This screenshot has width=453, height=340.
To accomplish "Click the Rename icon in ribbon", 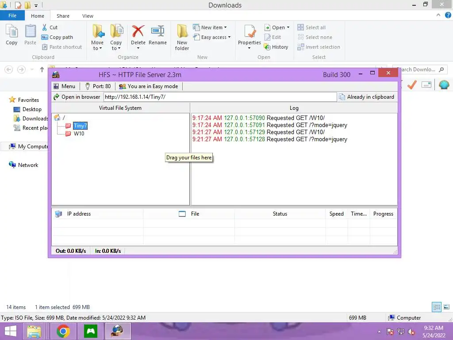I will [x=157, y=31].
